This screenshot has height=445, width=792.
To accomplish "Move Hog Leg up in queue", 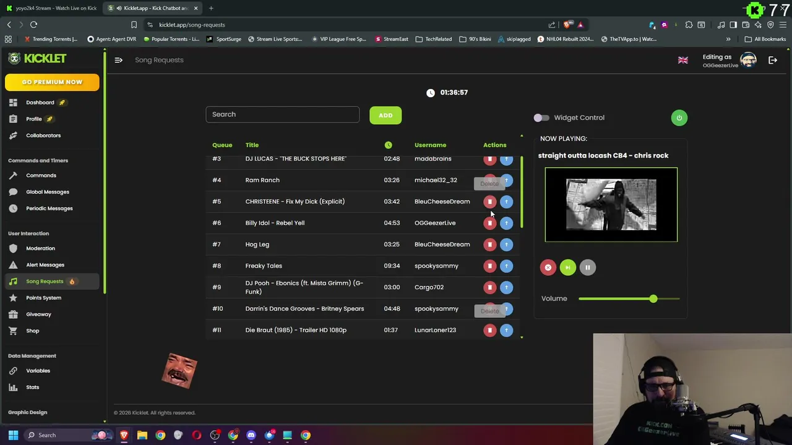I will click(x=506, y=245).
